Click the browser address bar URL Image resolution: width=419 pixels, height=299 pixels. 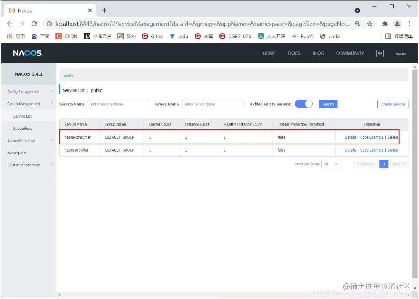click(x=202, y=24)
